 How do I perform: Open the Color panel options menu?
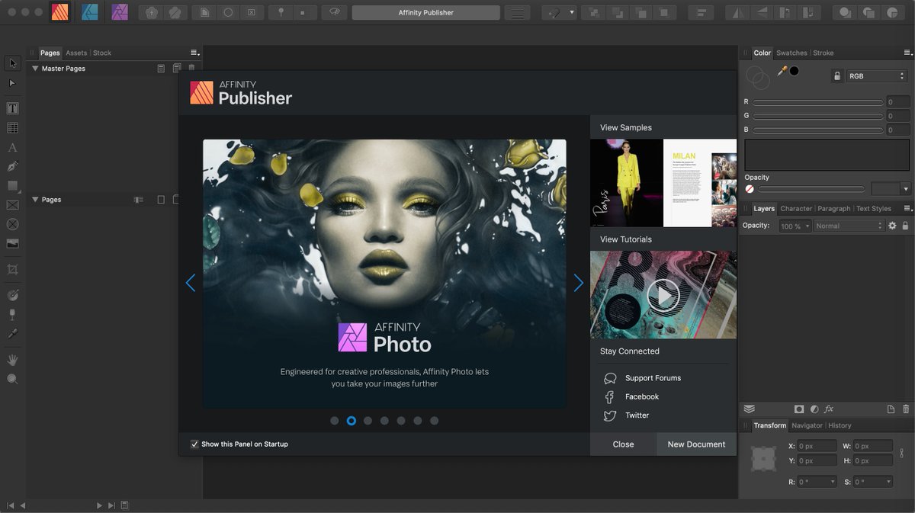coord(907,53)
